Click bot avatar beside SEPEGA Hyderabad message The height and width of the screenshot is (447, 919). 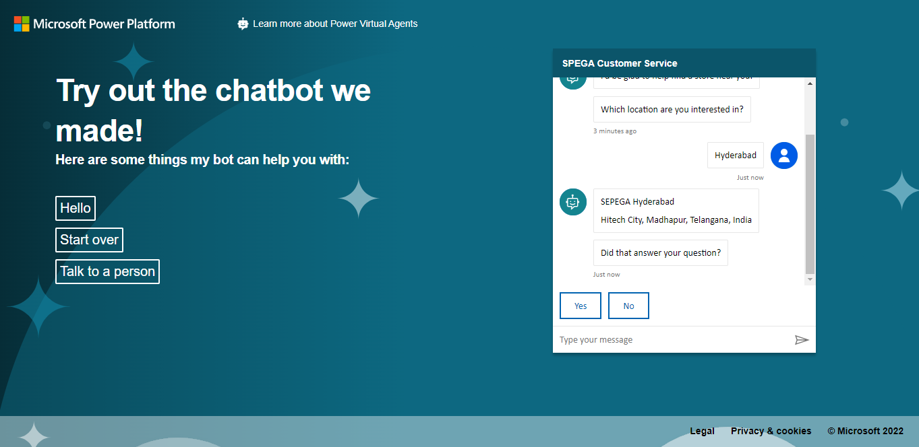[572, 202]
